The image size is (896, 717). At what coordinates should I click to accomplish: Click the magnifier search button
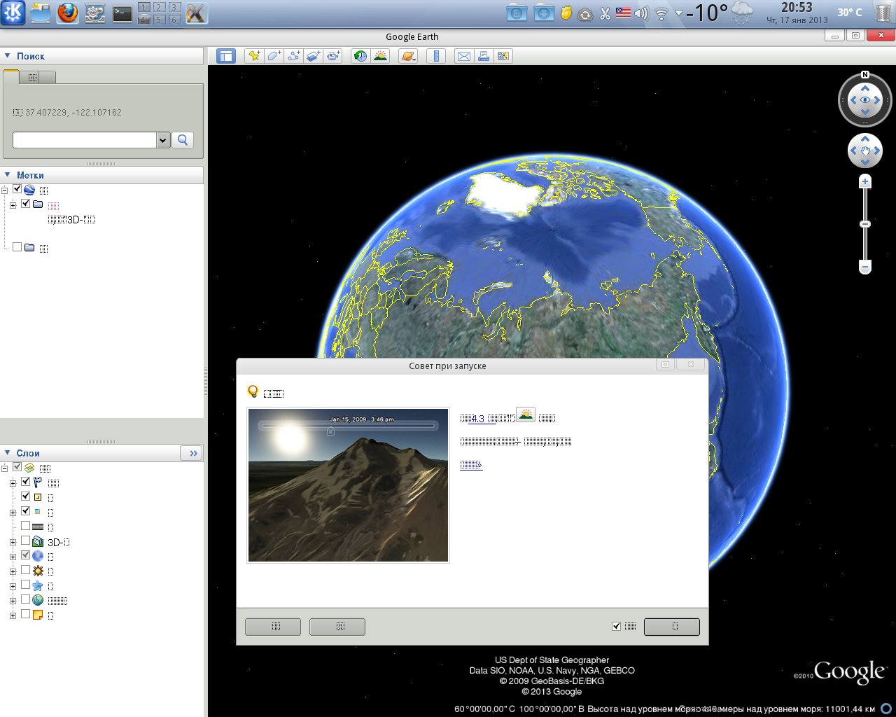[183, 140]
